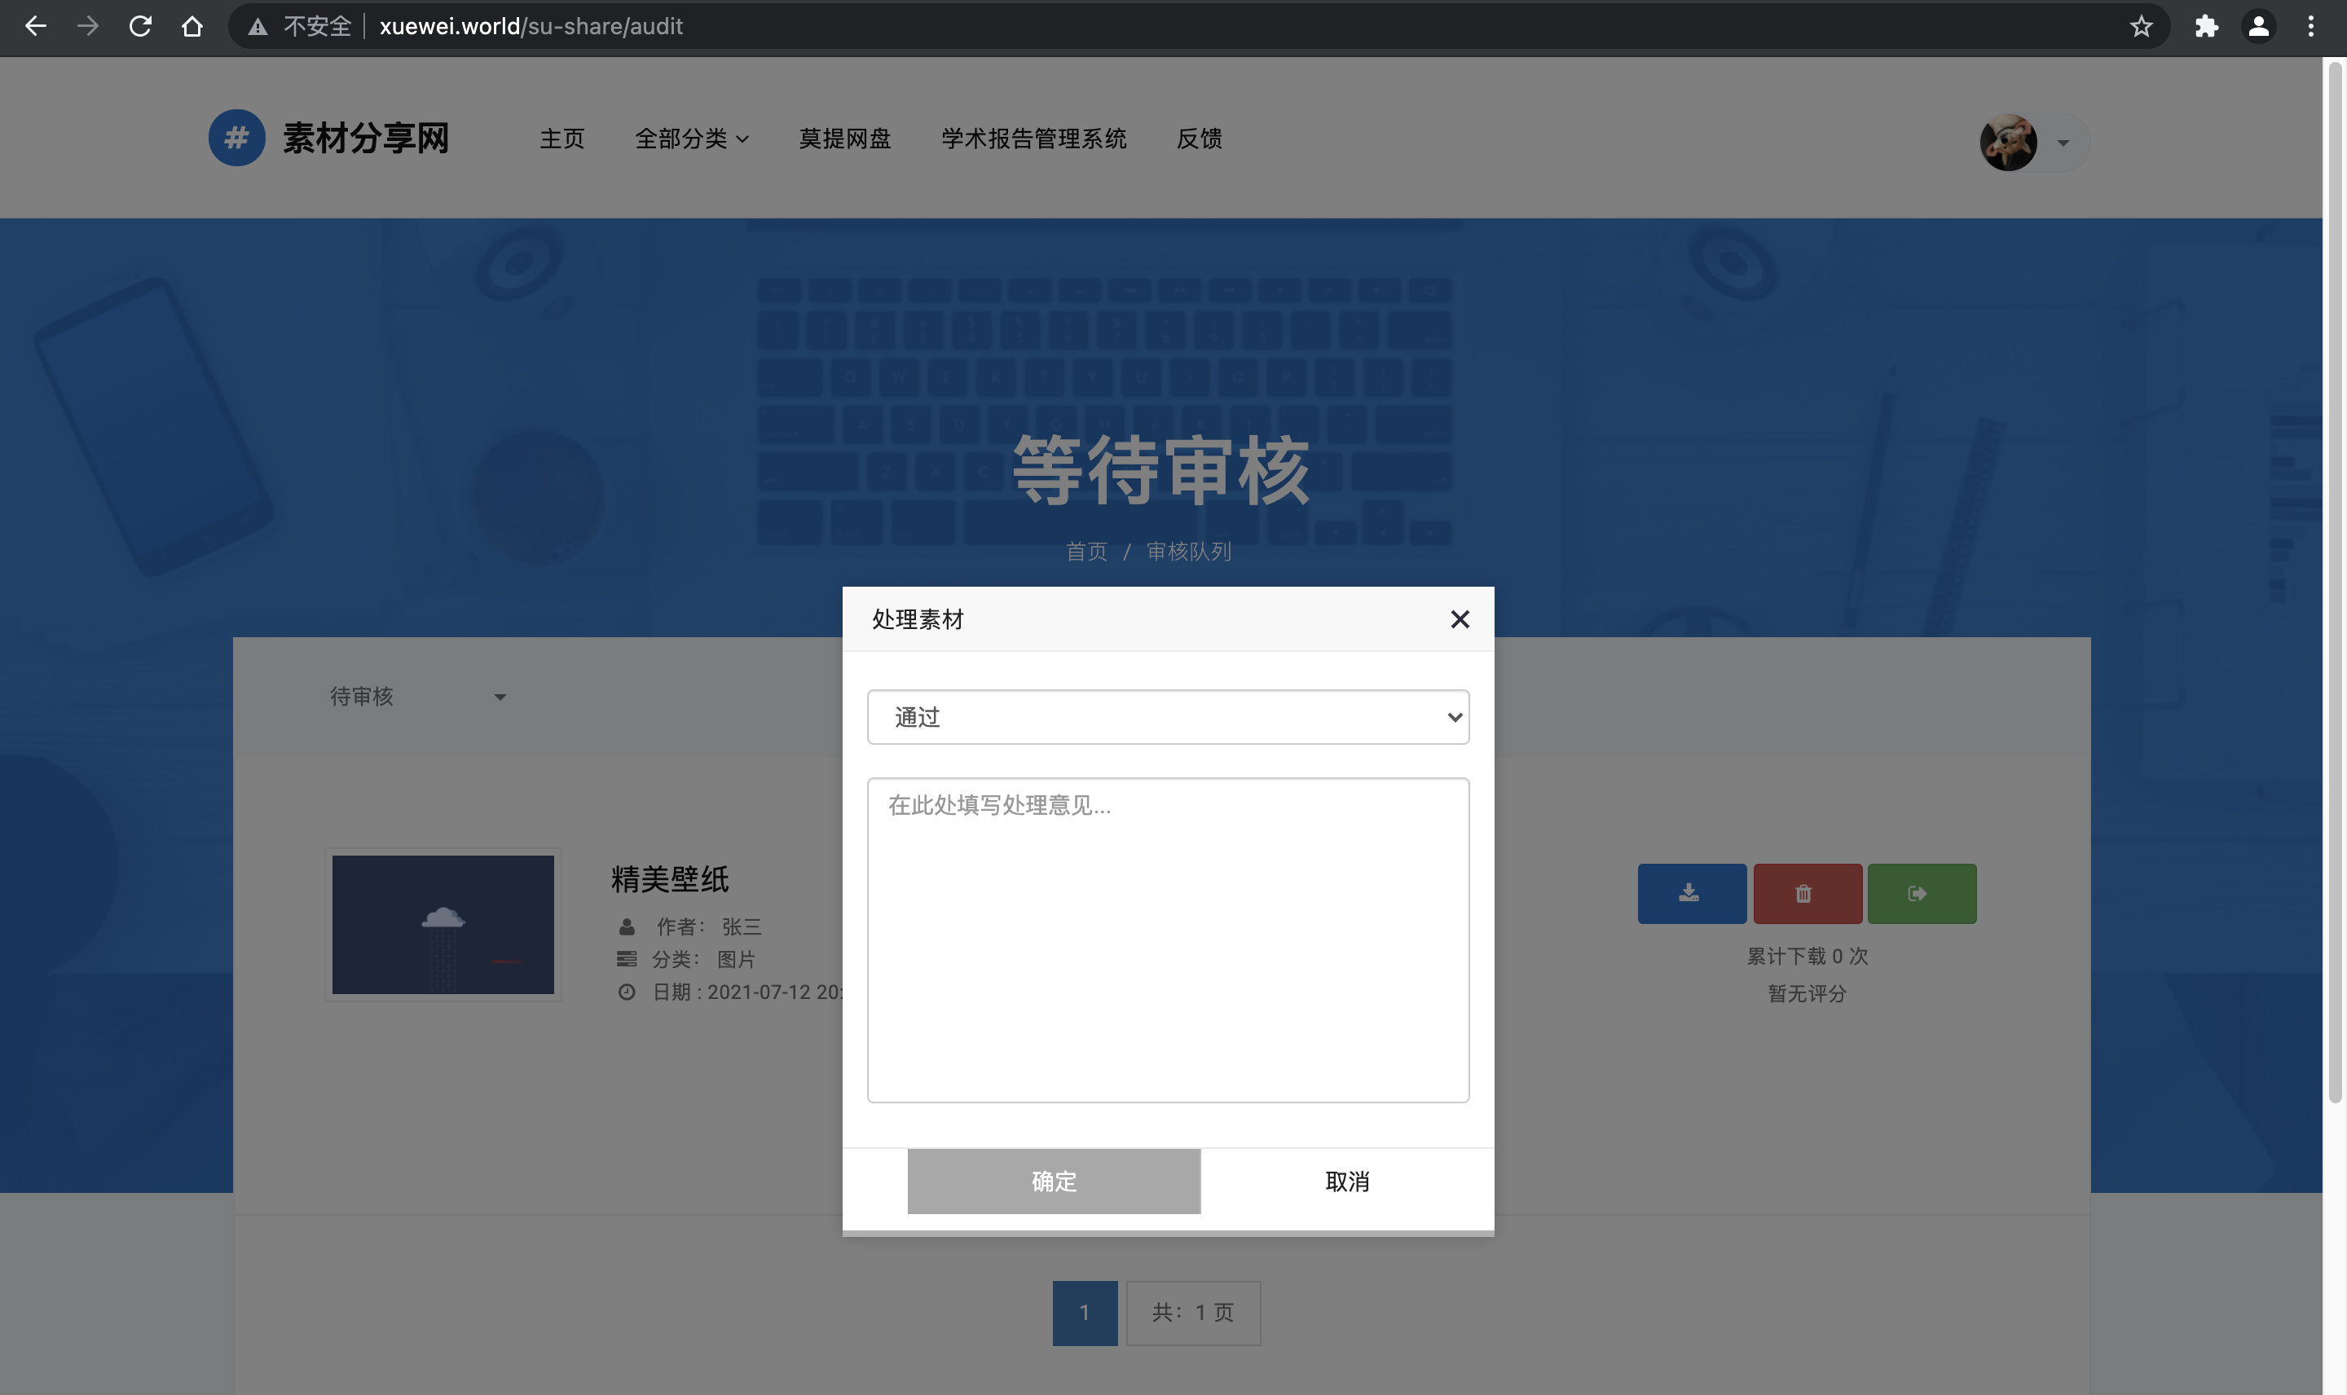Go to 莫提网盘 menu item
The width and height of the screenshot is (2347, 1395).
pos(844,139)
